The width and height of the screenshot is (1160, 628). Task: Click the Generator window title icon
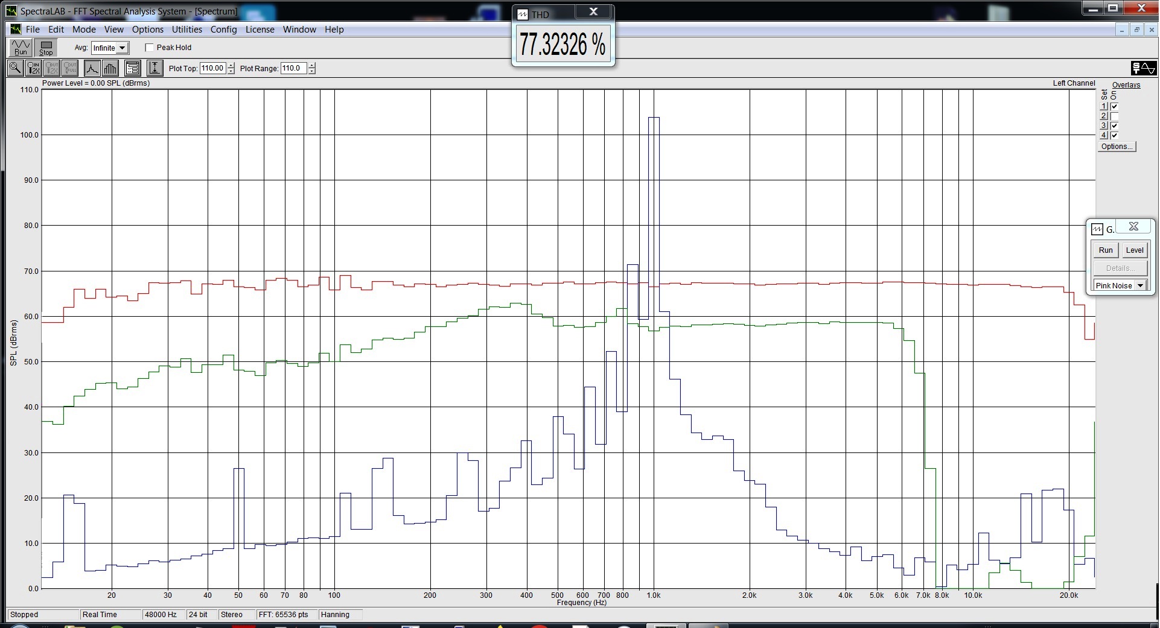click(1097, 229)
